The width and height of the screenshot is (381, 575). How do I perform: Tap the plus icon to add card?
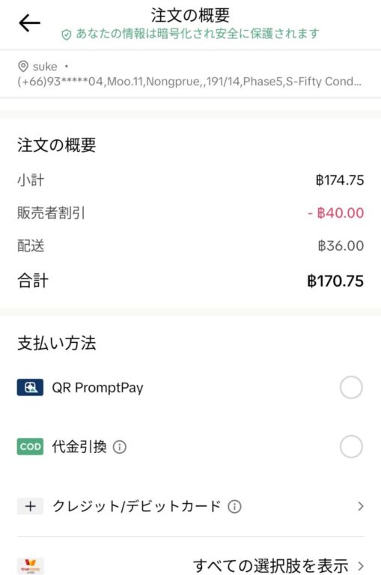(30, 506)
